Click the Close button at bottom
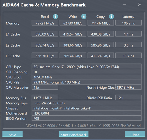The width and height of the screenshot is (147, 140). click(x=135, y=134)
